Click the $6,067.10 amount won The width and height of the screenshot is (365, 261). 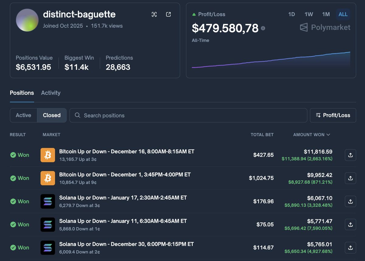coord(320,198)
